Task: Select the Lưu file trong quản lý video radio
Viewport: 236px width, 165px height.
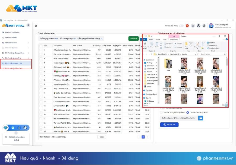Action: [161, 113]
